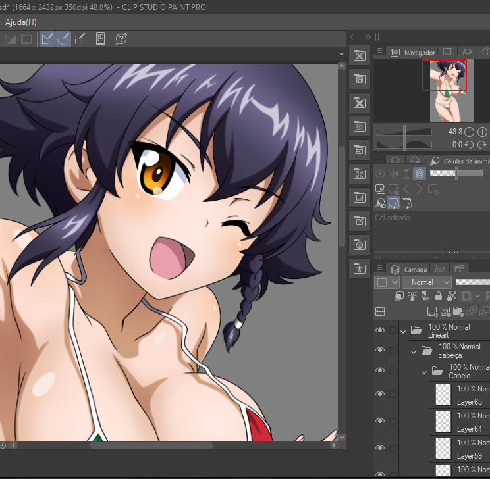The height and width of the screenshot is (479, 490).
Task: Click the zoom slider in Navegador
Action: (x=404, y=132)
